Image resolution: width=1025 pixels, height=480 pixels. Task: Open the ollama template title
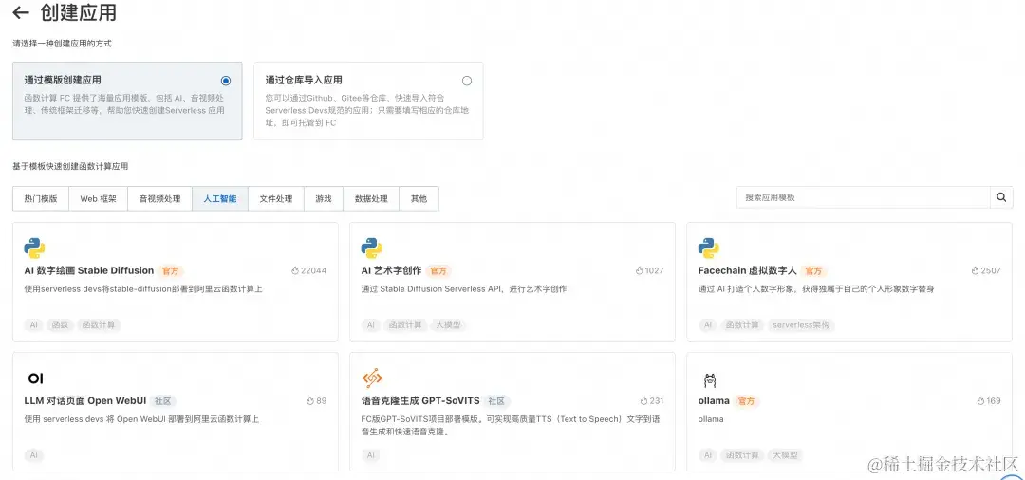point(714,401)
